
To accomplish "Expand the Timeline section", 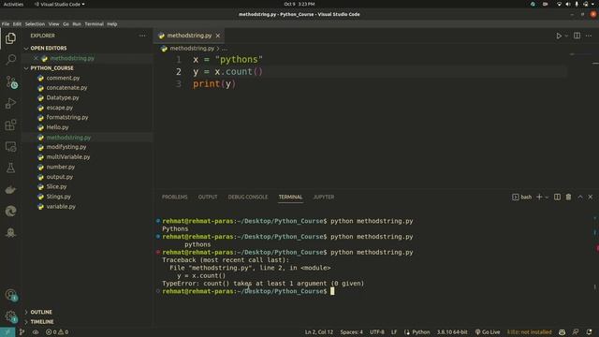I will tap(41, 322).
